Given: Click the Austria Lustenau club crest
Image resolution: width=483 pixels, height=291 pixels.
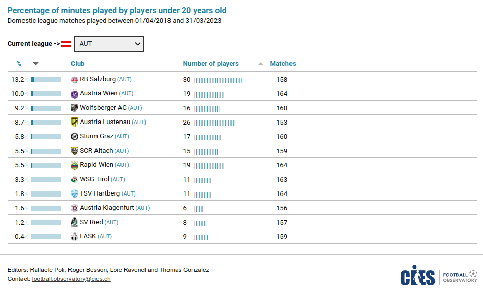Looking at the screenshot, I should (74, 122).
